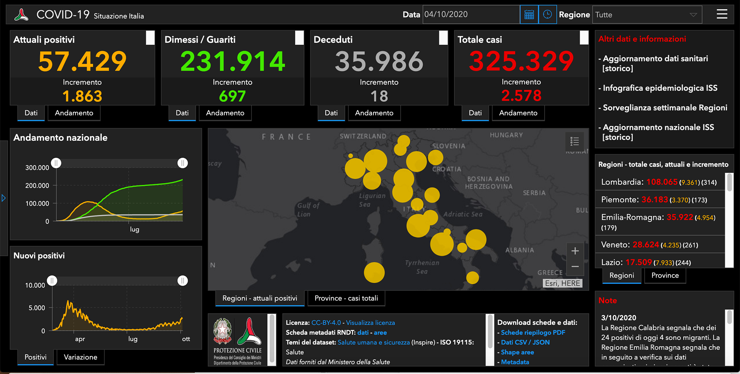Select Piemonte row in regions list
The width and height of the screenshot is (740, 374).
(x=660, y=200)
